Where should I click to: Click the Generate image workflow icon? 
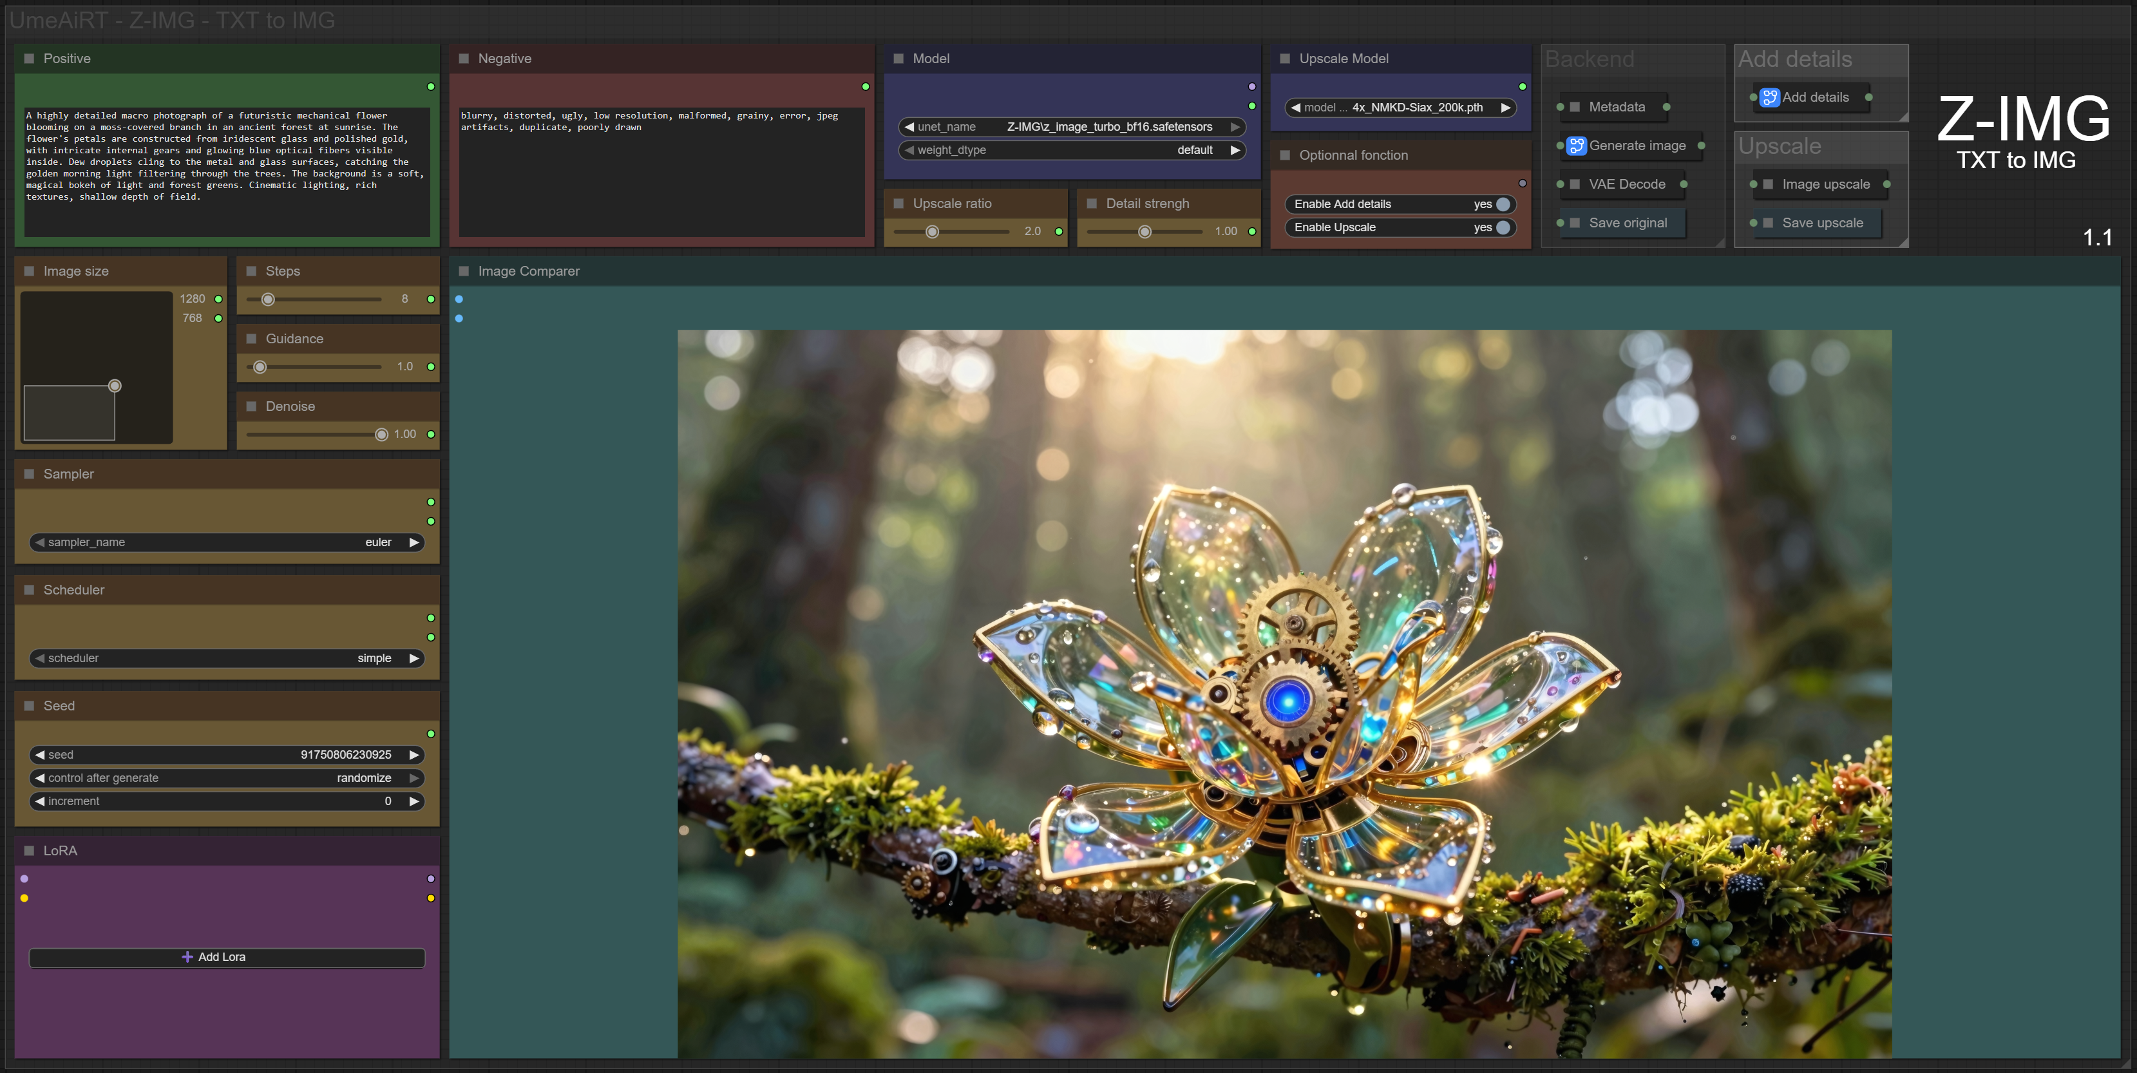click(1576, 146)
